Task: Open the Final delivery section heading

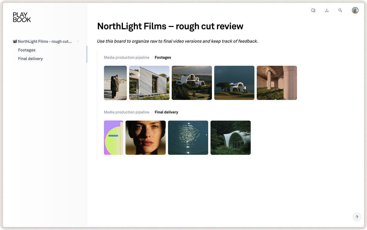Action: click(166, 112)
